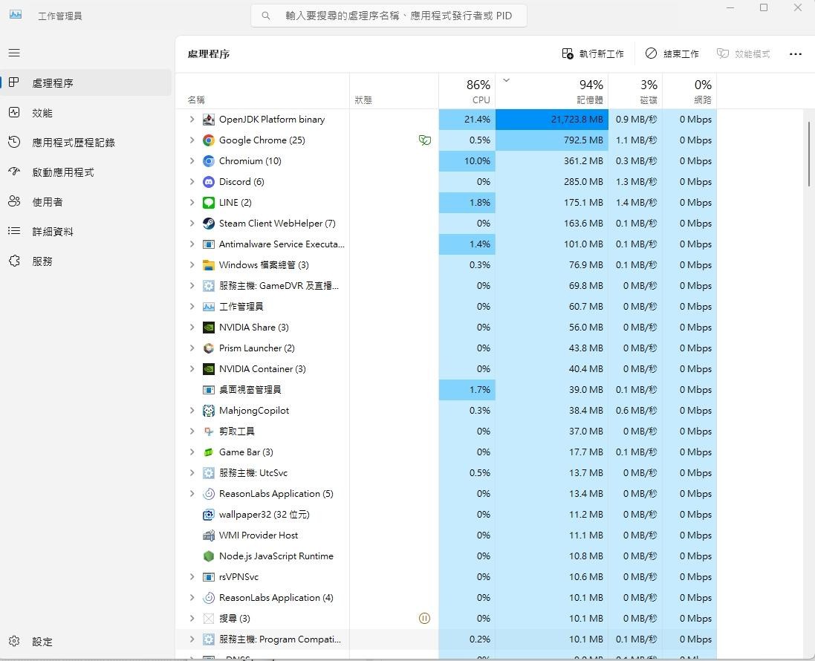Expand the OpenJDK Platform binary row

(192, 120)
